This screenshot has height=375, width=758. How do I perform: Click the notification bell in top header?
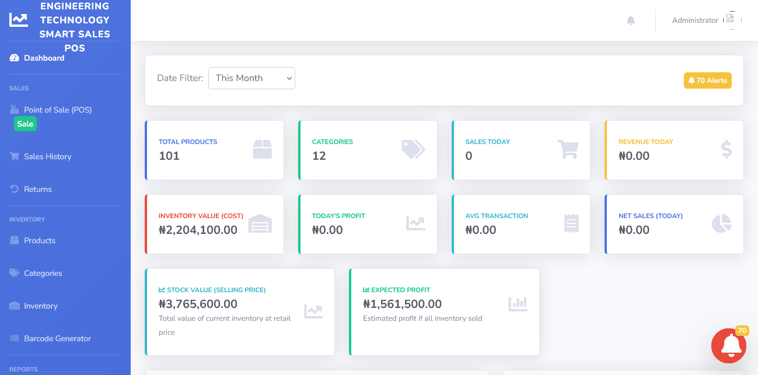(x=630, y=20)
